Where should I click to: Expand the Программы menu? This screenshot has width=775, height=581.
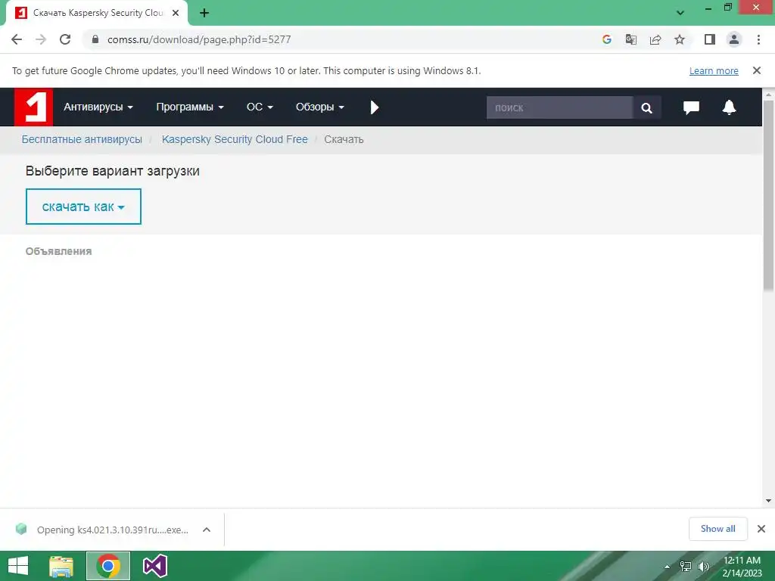(x=190, y=107)
